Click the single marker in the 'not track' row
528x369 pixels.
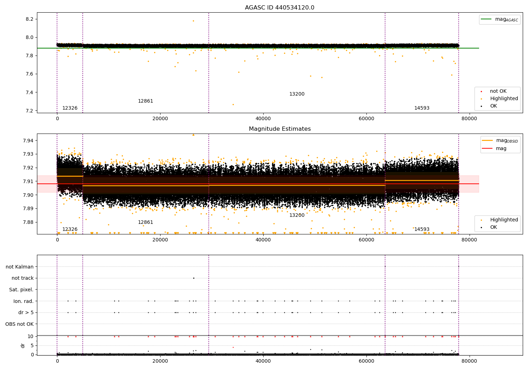coord(194,278)
